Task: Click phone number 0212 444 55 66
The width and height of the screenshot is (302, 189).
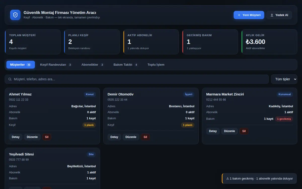Action: (x=216, y=100)
